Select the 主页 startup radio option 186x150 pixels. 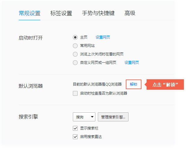(75, 37)
